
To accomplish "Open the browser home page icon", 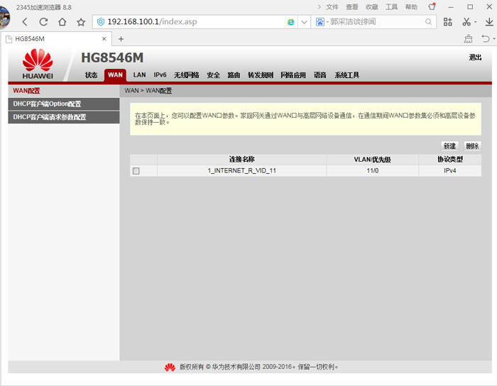I will pos(62,22).
